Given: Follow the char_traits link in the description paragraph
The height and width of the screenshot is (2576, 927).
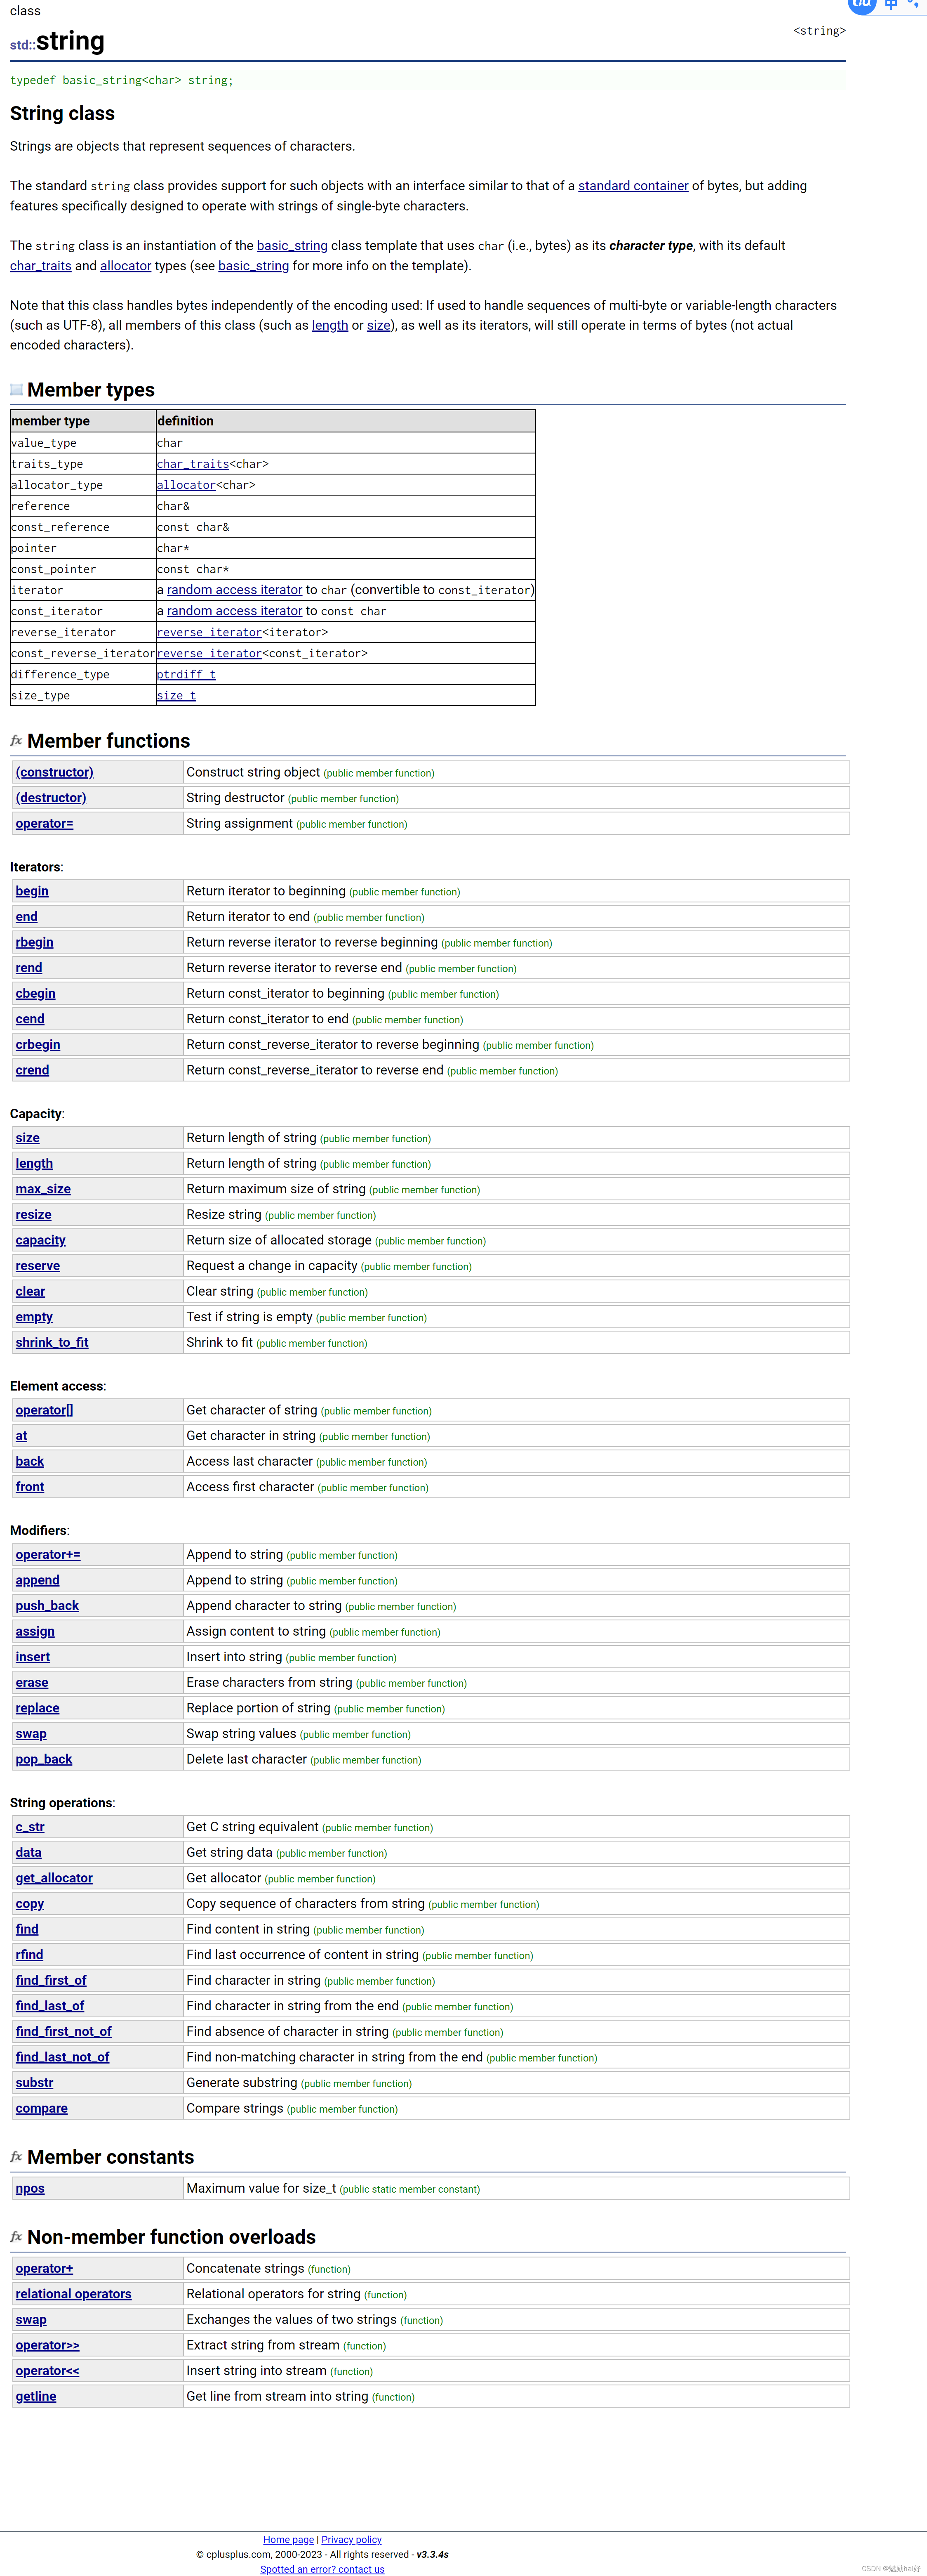Looking at the screenshot, I should [x=41, y=266].
